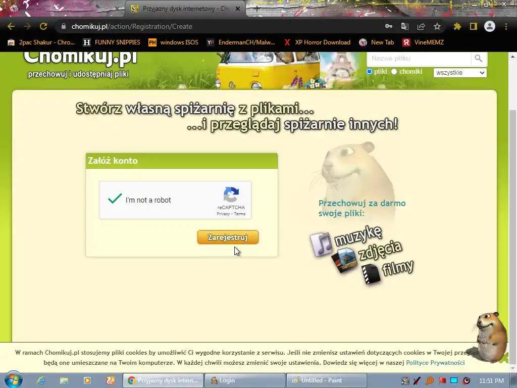The width and height of the screenshot is (517, 388).
Task: Share this page via share icon
Action: click(x=421, y=26)
